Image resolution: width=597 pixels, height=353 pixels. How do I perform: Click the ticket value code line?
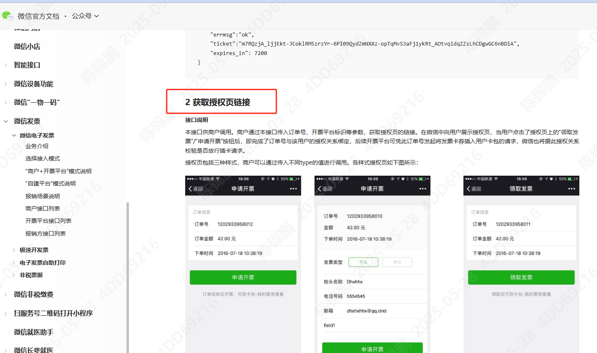coord(365,44)
